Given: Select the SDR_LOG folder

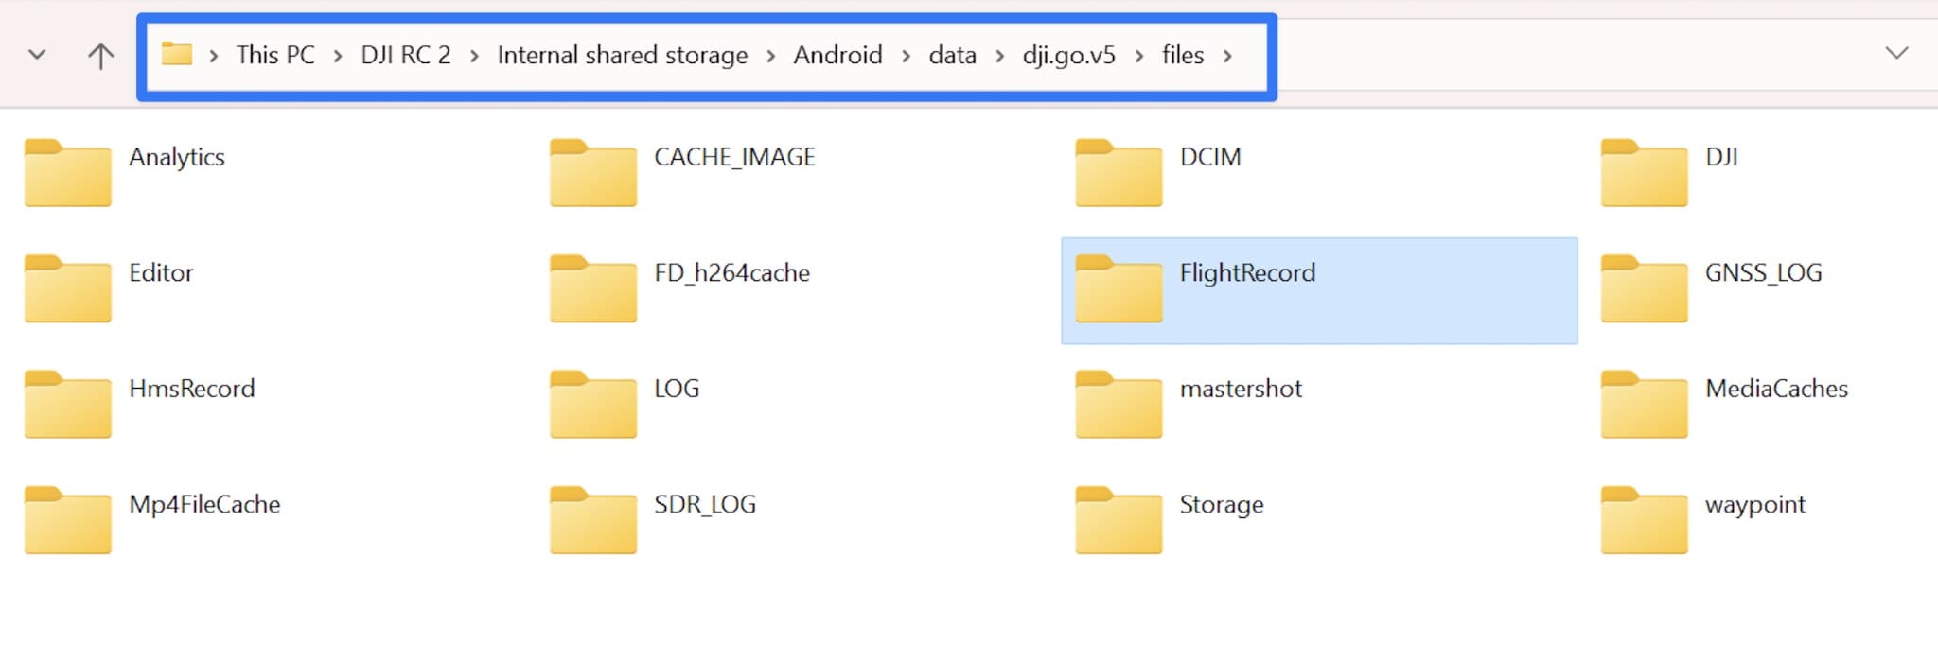Looking at the screenshot, I should 704,505.
